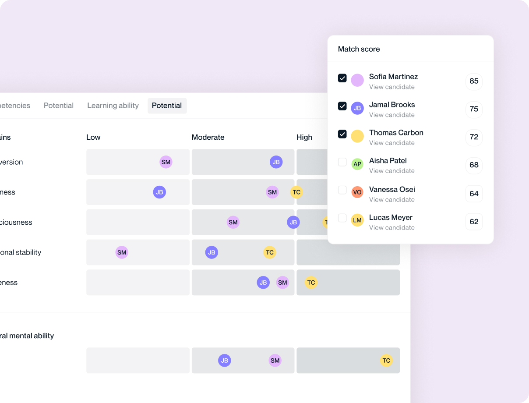Screen dimensions: 529x403
Task: Click JB marker in the version row
Action: pos(276,162)
